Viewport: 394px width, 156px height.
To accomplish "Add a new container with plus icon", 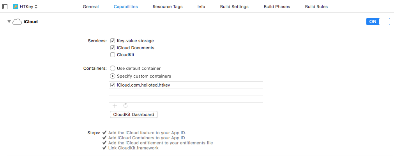I will tap(115, 106).
